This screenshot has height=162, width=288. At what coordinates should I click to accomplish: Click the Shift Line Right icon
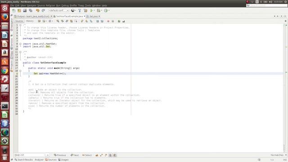(x=102, y=21)
